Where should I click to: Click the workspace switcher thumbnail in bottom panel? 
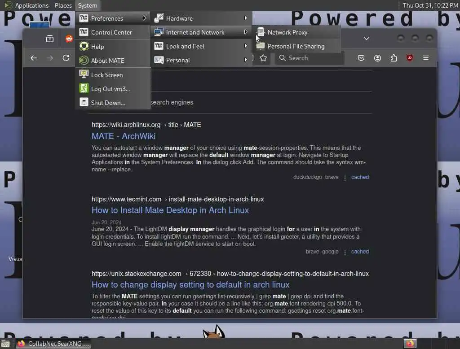pos(410,344)
